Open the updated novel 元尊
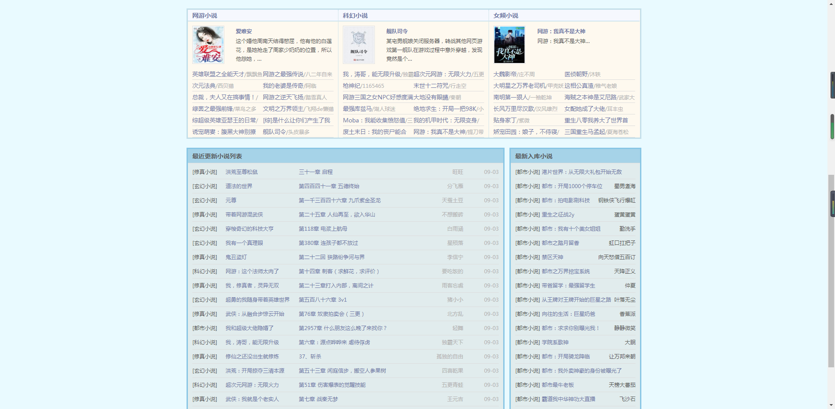 231,201
